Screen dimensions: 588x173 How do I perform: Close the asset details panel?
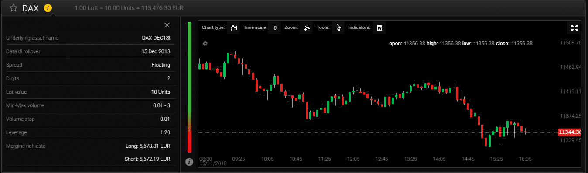(167, 25)
